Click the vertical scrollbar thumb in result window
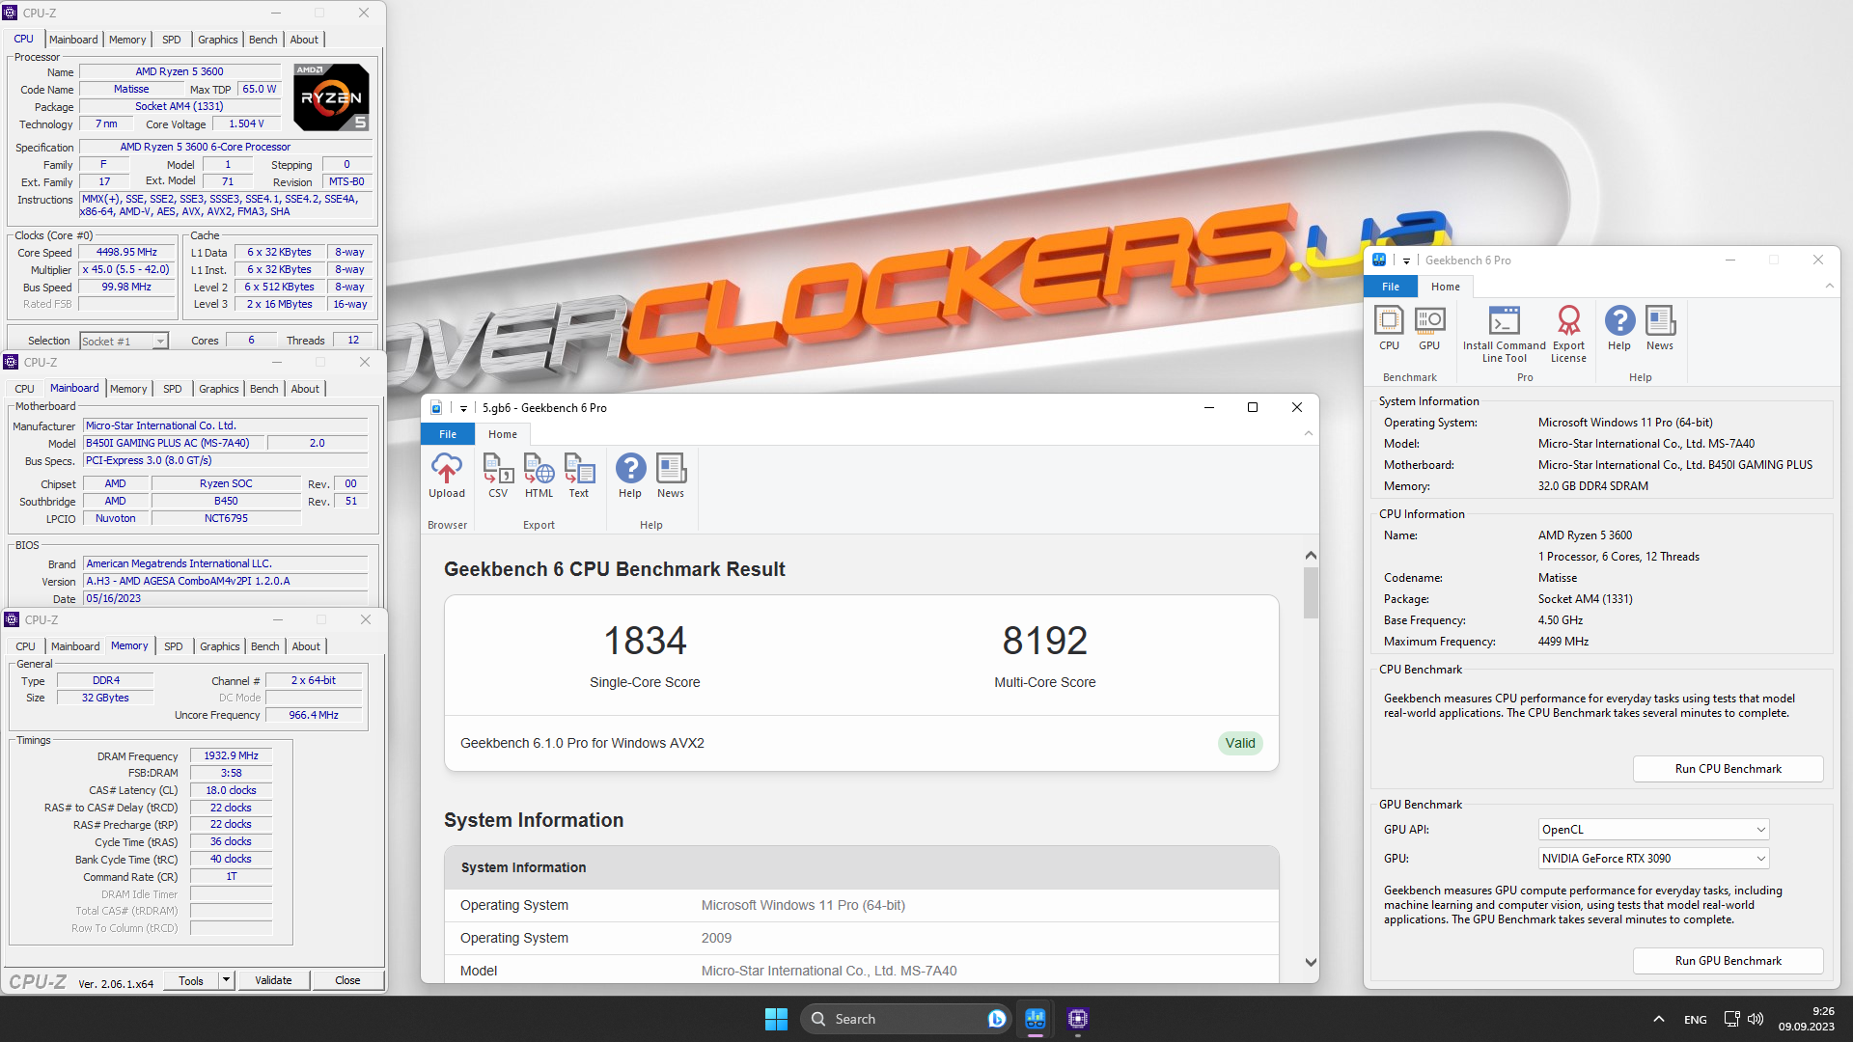This screenshot has height=1042, width=1853. [1311, 592]
